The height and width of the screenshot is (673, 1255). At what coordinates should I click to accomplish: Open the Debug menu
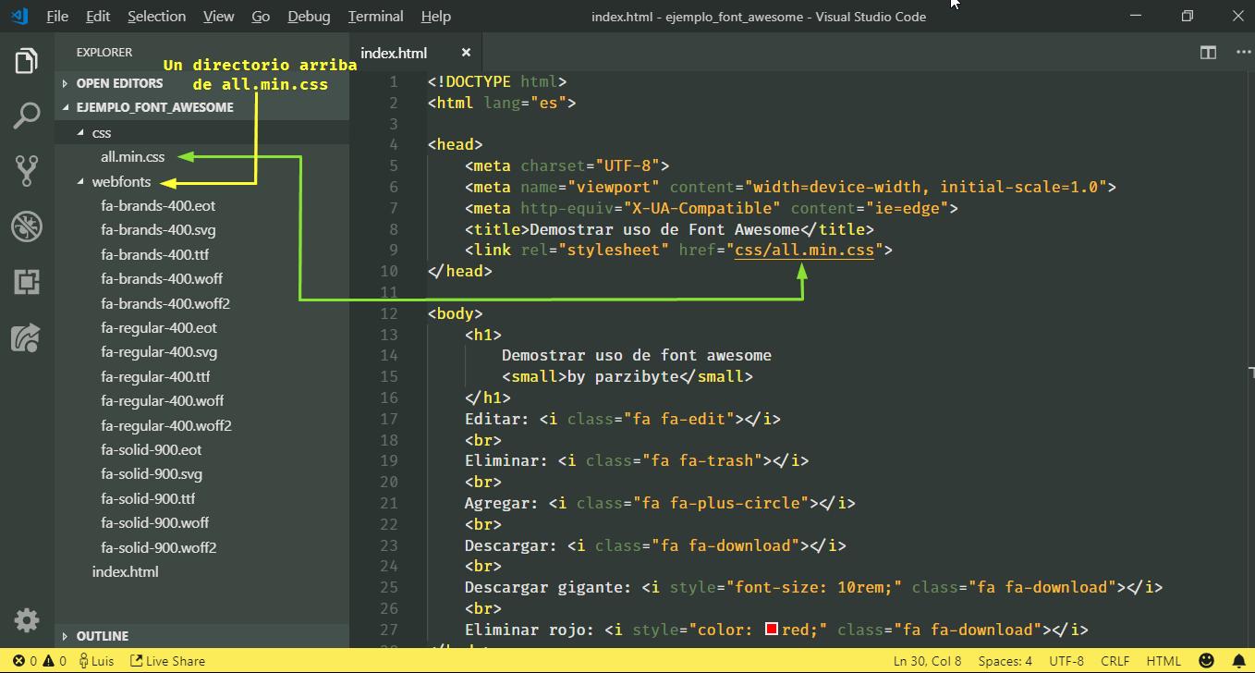[x=309, y=16]
